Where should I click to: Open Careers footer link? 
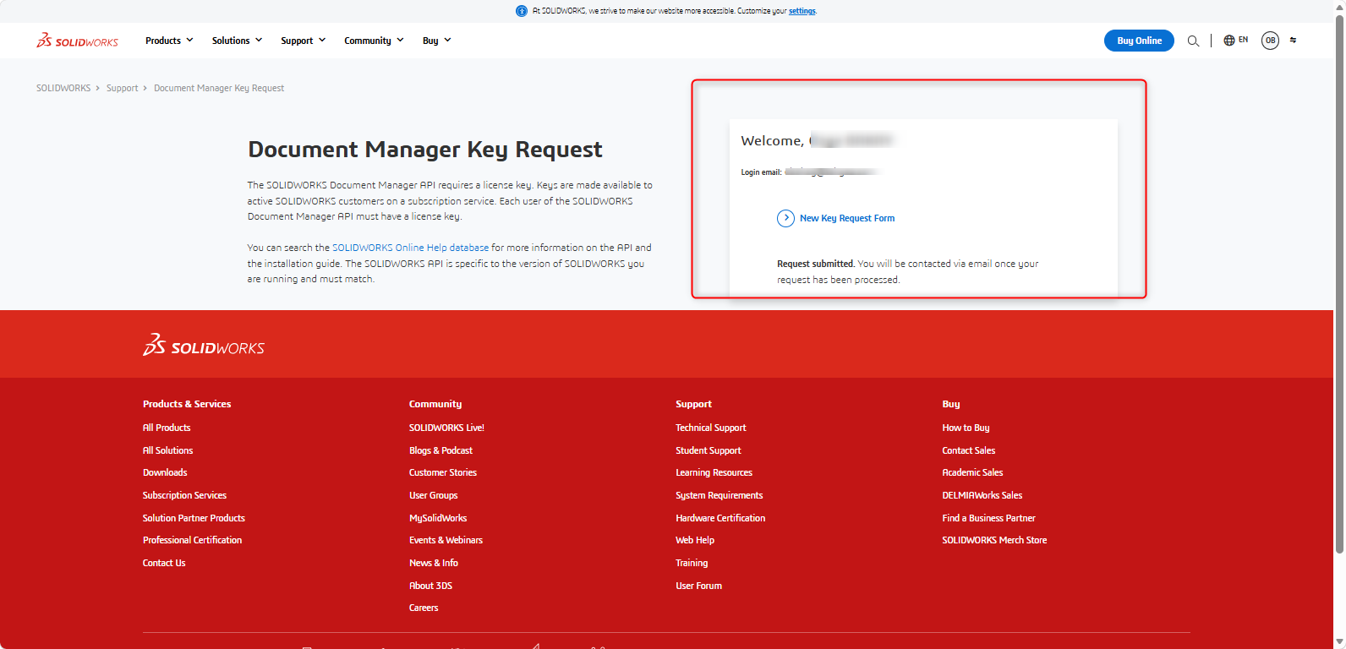pyautogui.click(x=424, y=608)
